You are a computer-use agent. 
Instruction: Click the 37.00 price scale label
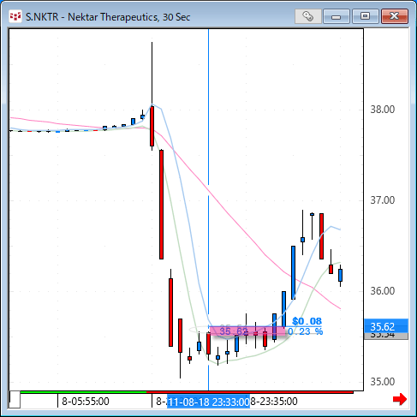click(x=383, y=200)
